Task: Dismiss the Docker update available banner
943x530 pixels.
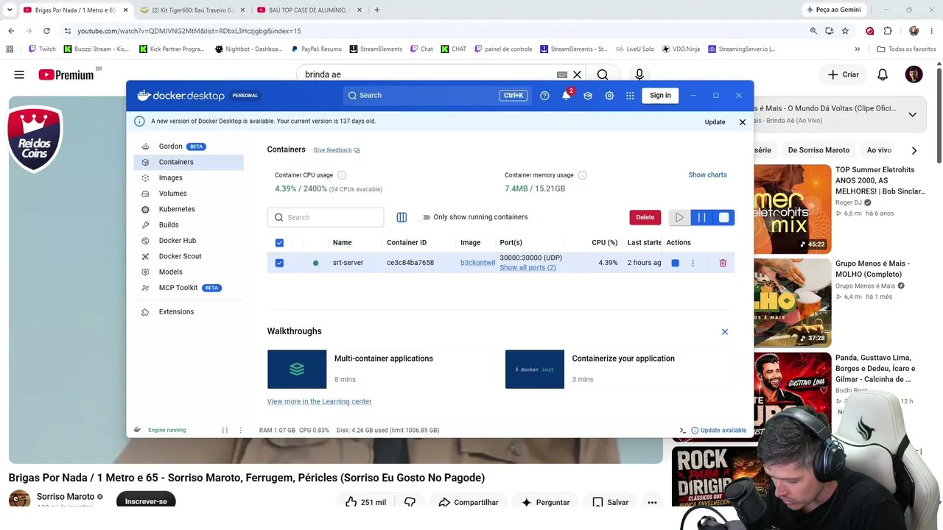Action: (x=743, y=122)
